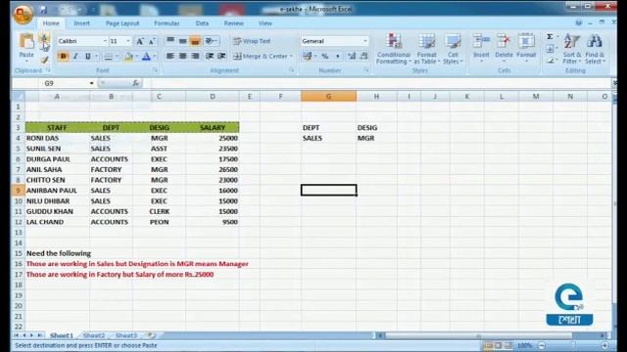This screenshot has width=627, height=352.
Task: Open Conditional Formatting menu
Action: coord(394,49)
